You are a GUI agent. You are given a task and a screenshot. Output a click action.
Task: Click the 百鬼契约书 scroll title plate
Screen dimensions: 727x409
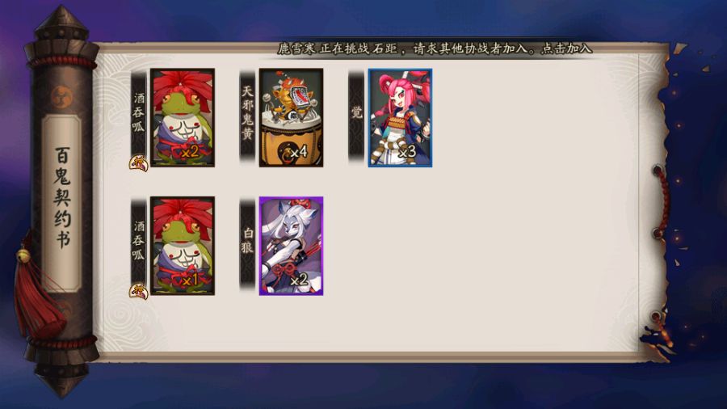61,199
